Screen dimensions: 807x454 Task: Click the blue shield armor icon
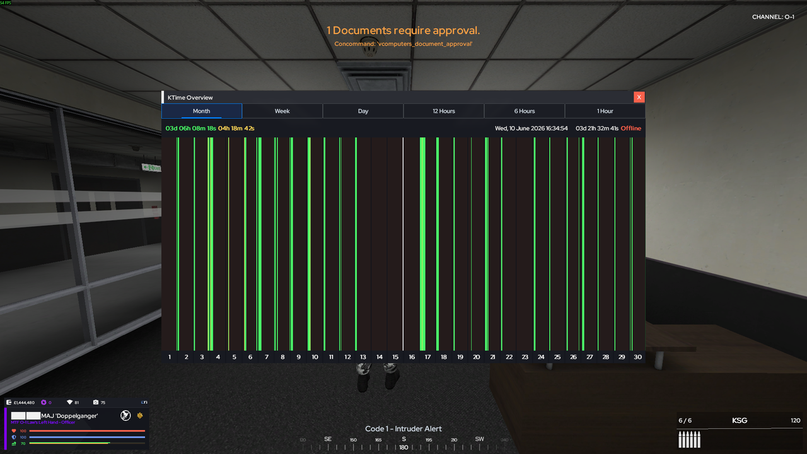[x=15, y=437]
